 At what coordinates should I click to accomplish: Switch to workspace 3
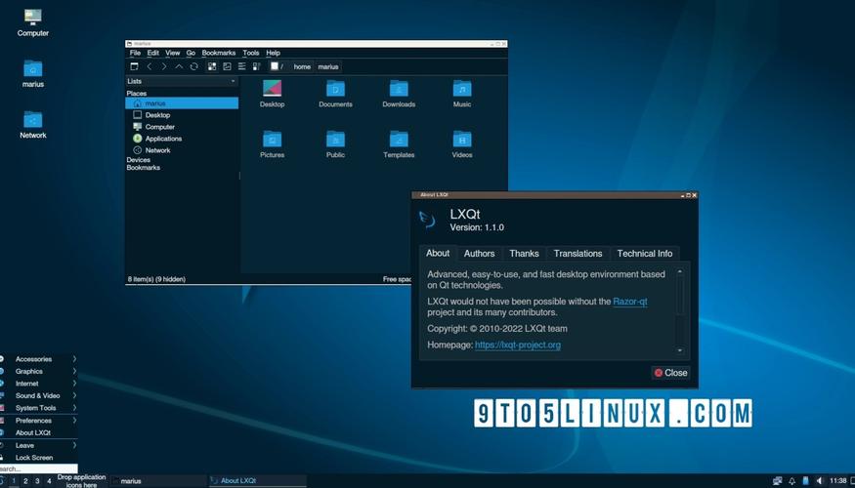pyautogui.click(x=37, y=481)
